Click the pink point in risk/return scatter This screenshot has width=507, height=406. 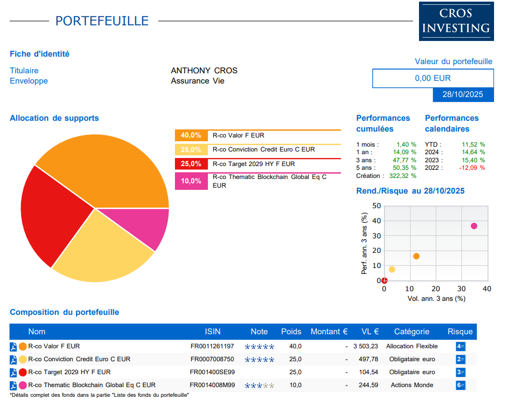point(474,226)
